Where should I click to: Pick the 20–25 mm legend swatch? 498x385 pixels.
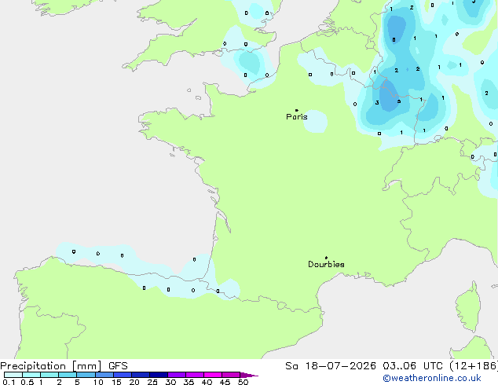point(141,375)
